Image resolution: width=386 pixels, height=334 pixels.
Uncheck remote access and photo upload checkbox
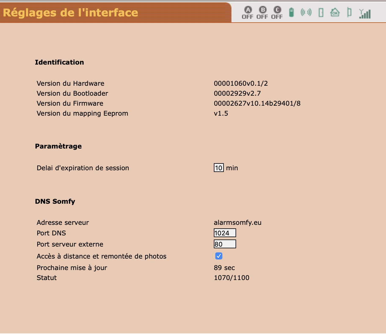(x=219, y=256)
